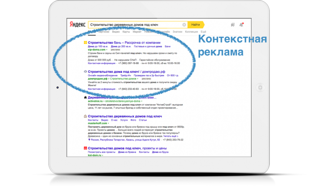The height and width of the screenshot is (192, 323).
Task: Open the От 600 т.р. sitelink
Action: point(173,75)
